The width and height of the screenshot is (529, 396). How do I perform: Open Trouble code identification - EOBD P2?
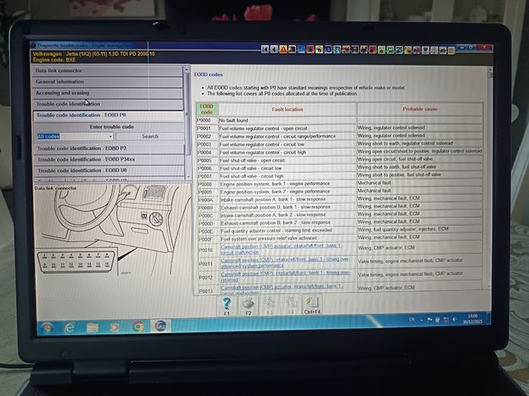tap(109, 149)
